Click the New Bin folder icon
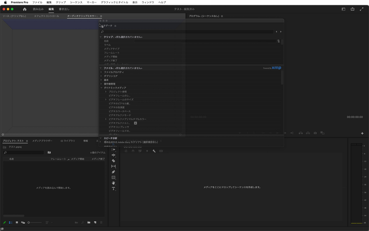 89,222
